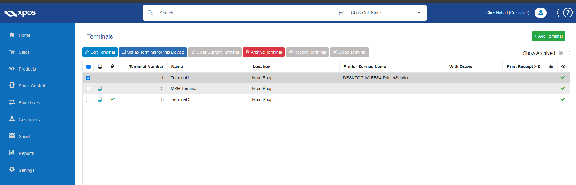Check the MSH Terminal row checkbox
The image size is (576, 185).
[x=88, y=89]
